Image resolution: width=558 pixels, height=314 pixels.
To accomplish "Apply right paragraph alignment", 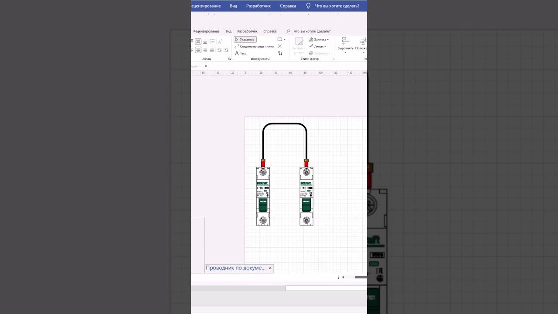I will tap(205, 50).
